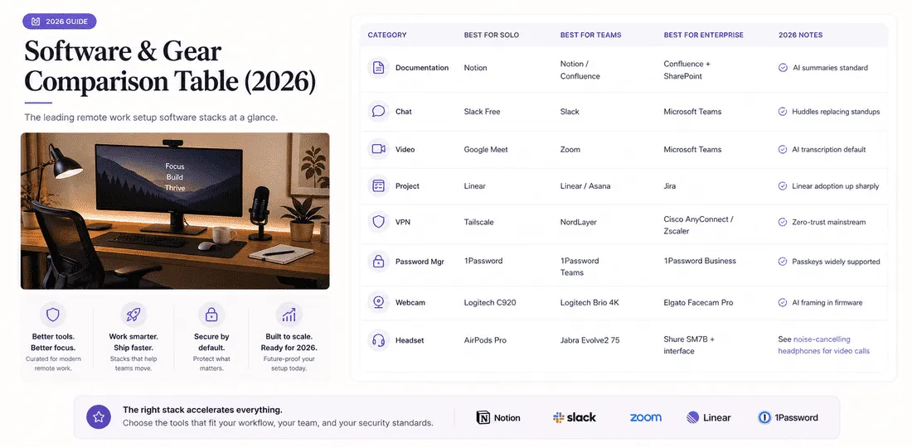
Task: Click the Shure SM7B + interface cell
Action: coord(689,345)
